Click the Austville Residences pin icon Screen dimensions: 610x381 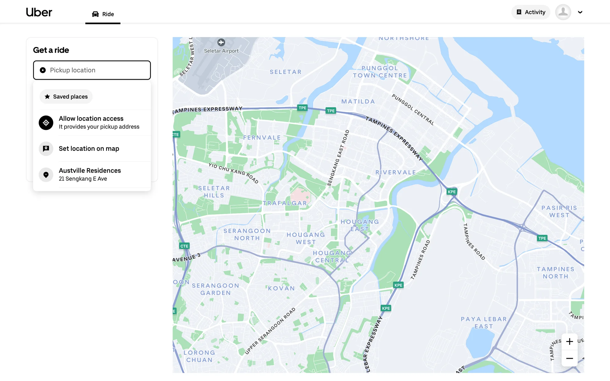[46, 175]
